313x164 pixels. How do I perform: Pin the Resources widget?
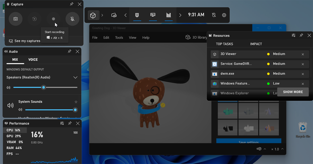coord(301,35)
